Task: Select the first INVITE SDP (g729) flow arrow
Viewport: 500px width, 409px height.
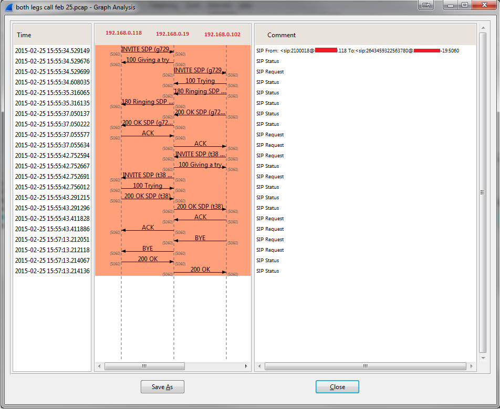Action: (147, 51)
